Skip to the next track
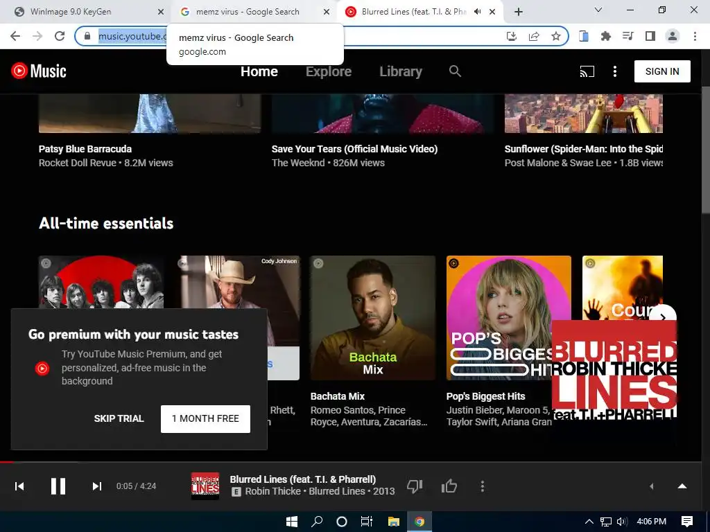710x532 pixels. tap(96, 486)
